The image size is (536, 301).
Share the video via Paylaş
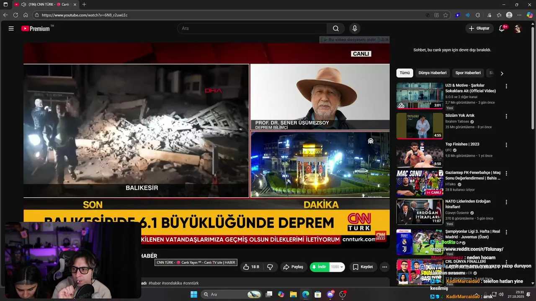pos(293,267)
